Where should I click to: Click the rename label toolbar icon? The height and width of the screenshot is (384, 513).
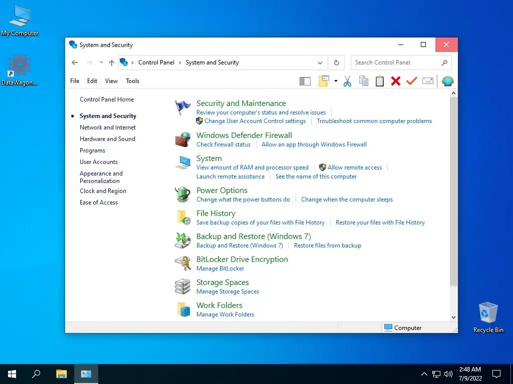pos(428,80)
